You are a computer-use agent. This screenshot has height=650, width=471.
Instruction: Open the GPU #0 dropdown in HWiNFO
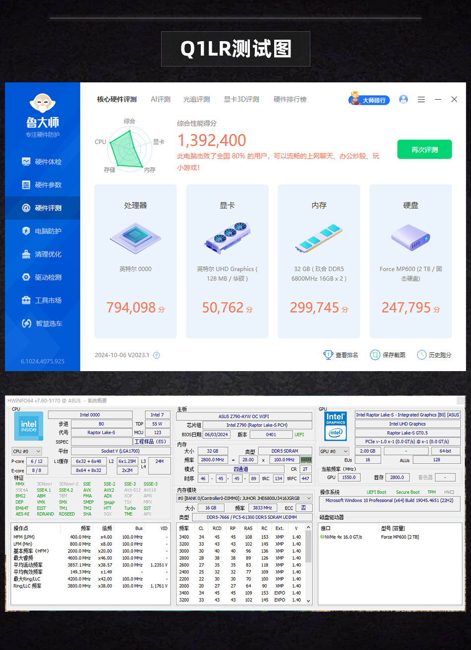[335, 451]
